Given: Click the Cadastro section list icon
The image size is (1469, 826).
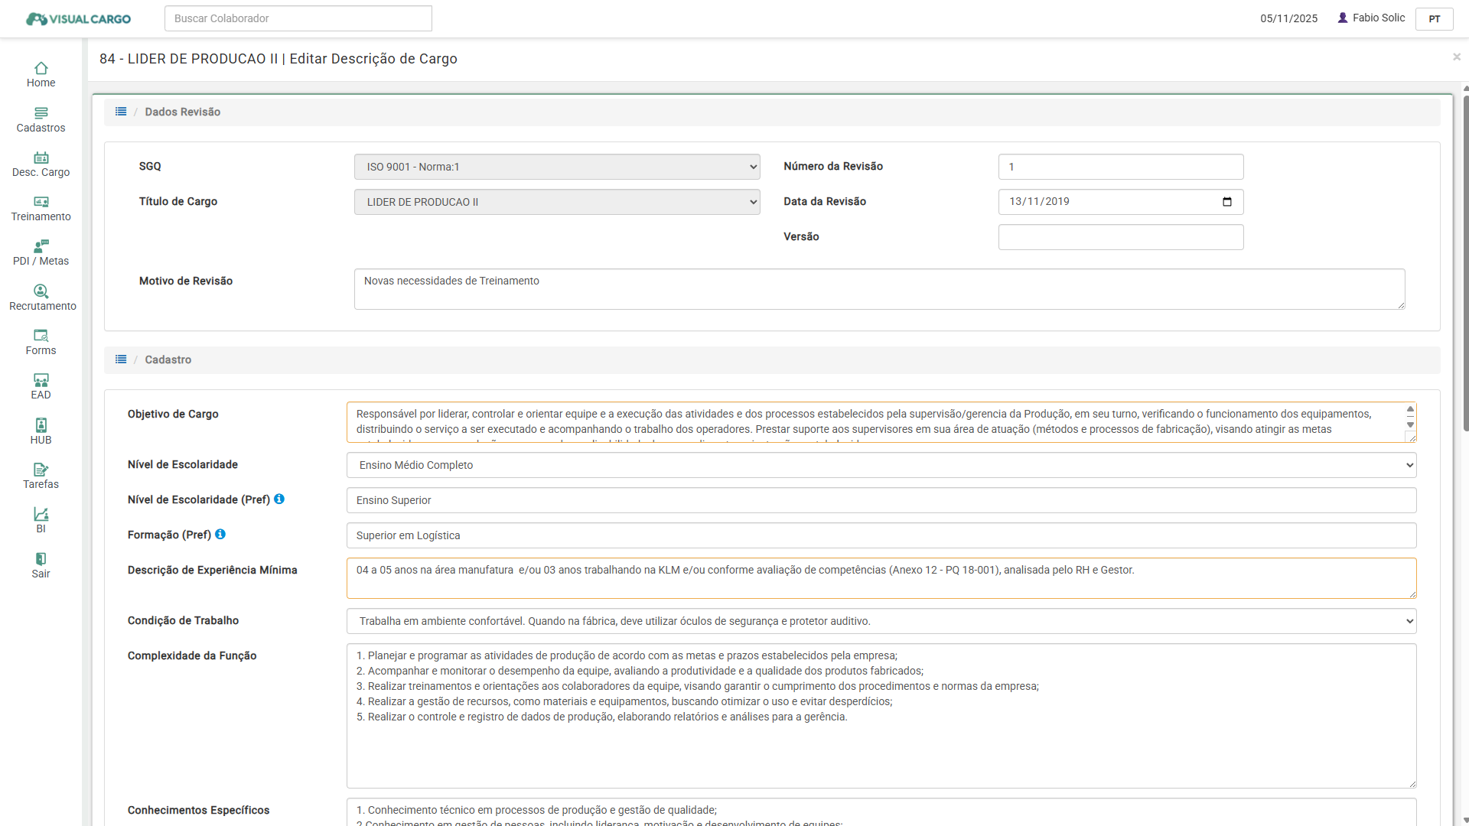Looking at the screenshot, I should tap(121, 359).
